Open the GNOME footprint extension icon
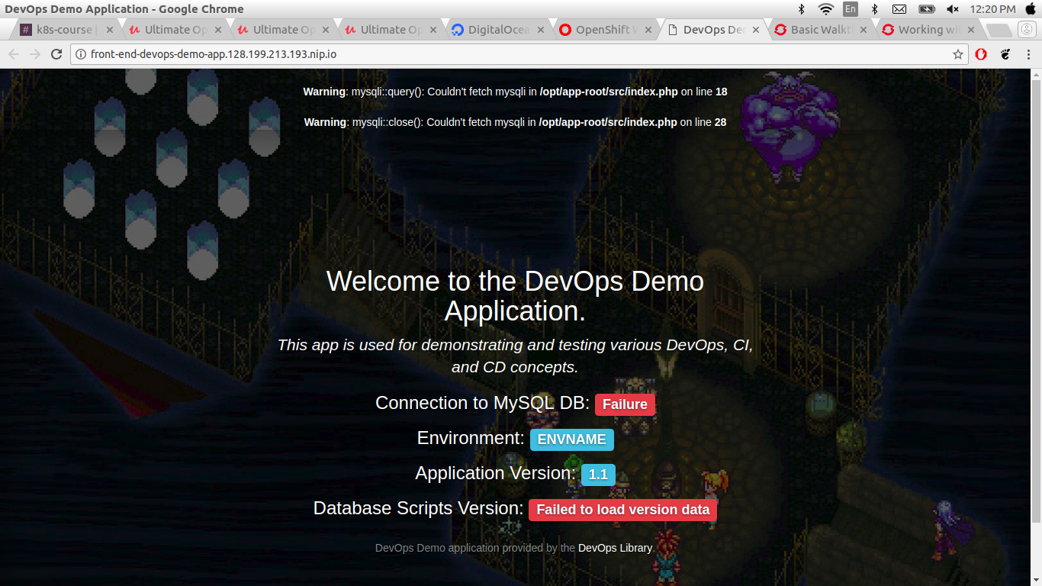Viewport: 1042px width, 586px height. pyautogui.click(x=1005, y=54)
